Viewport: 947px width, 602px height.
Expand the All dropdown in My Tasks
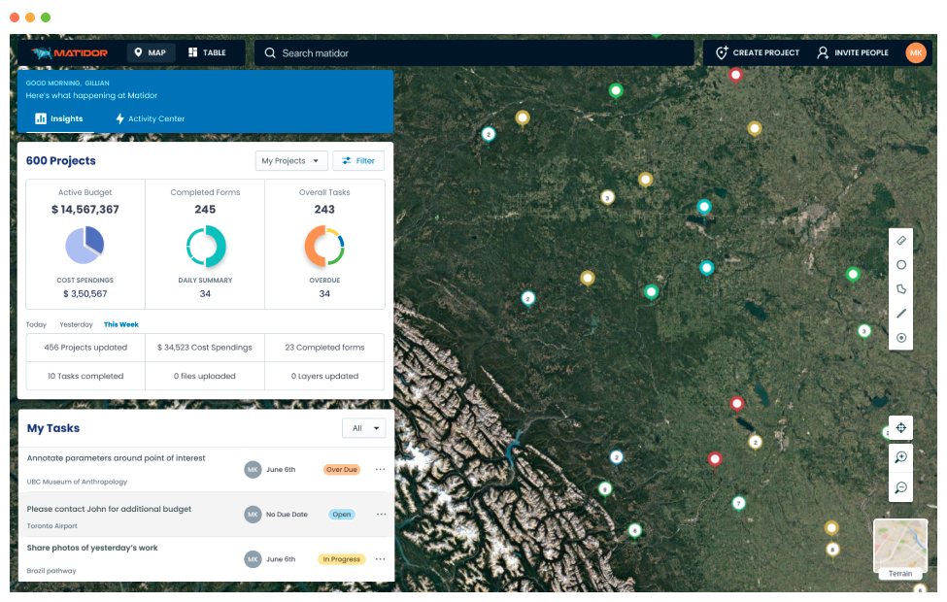[x=363, y=428]
